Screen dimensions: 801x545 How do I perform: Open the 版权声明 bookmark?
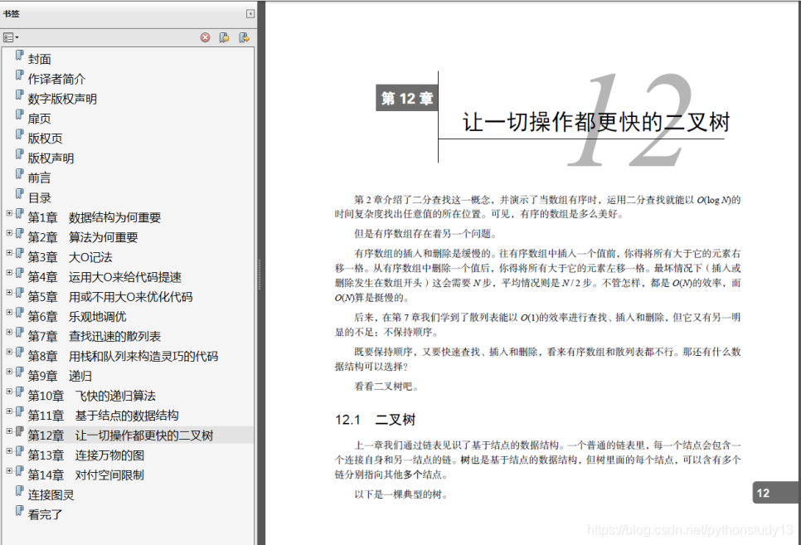pos(52,157)
